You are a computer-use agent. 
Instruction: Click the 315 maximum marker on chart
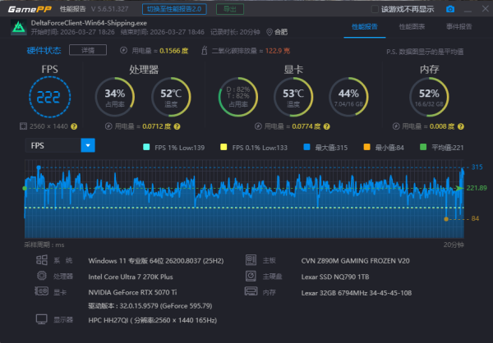pyautogui.click(x=39, y=167)
